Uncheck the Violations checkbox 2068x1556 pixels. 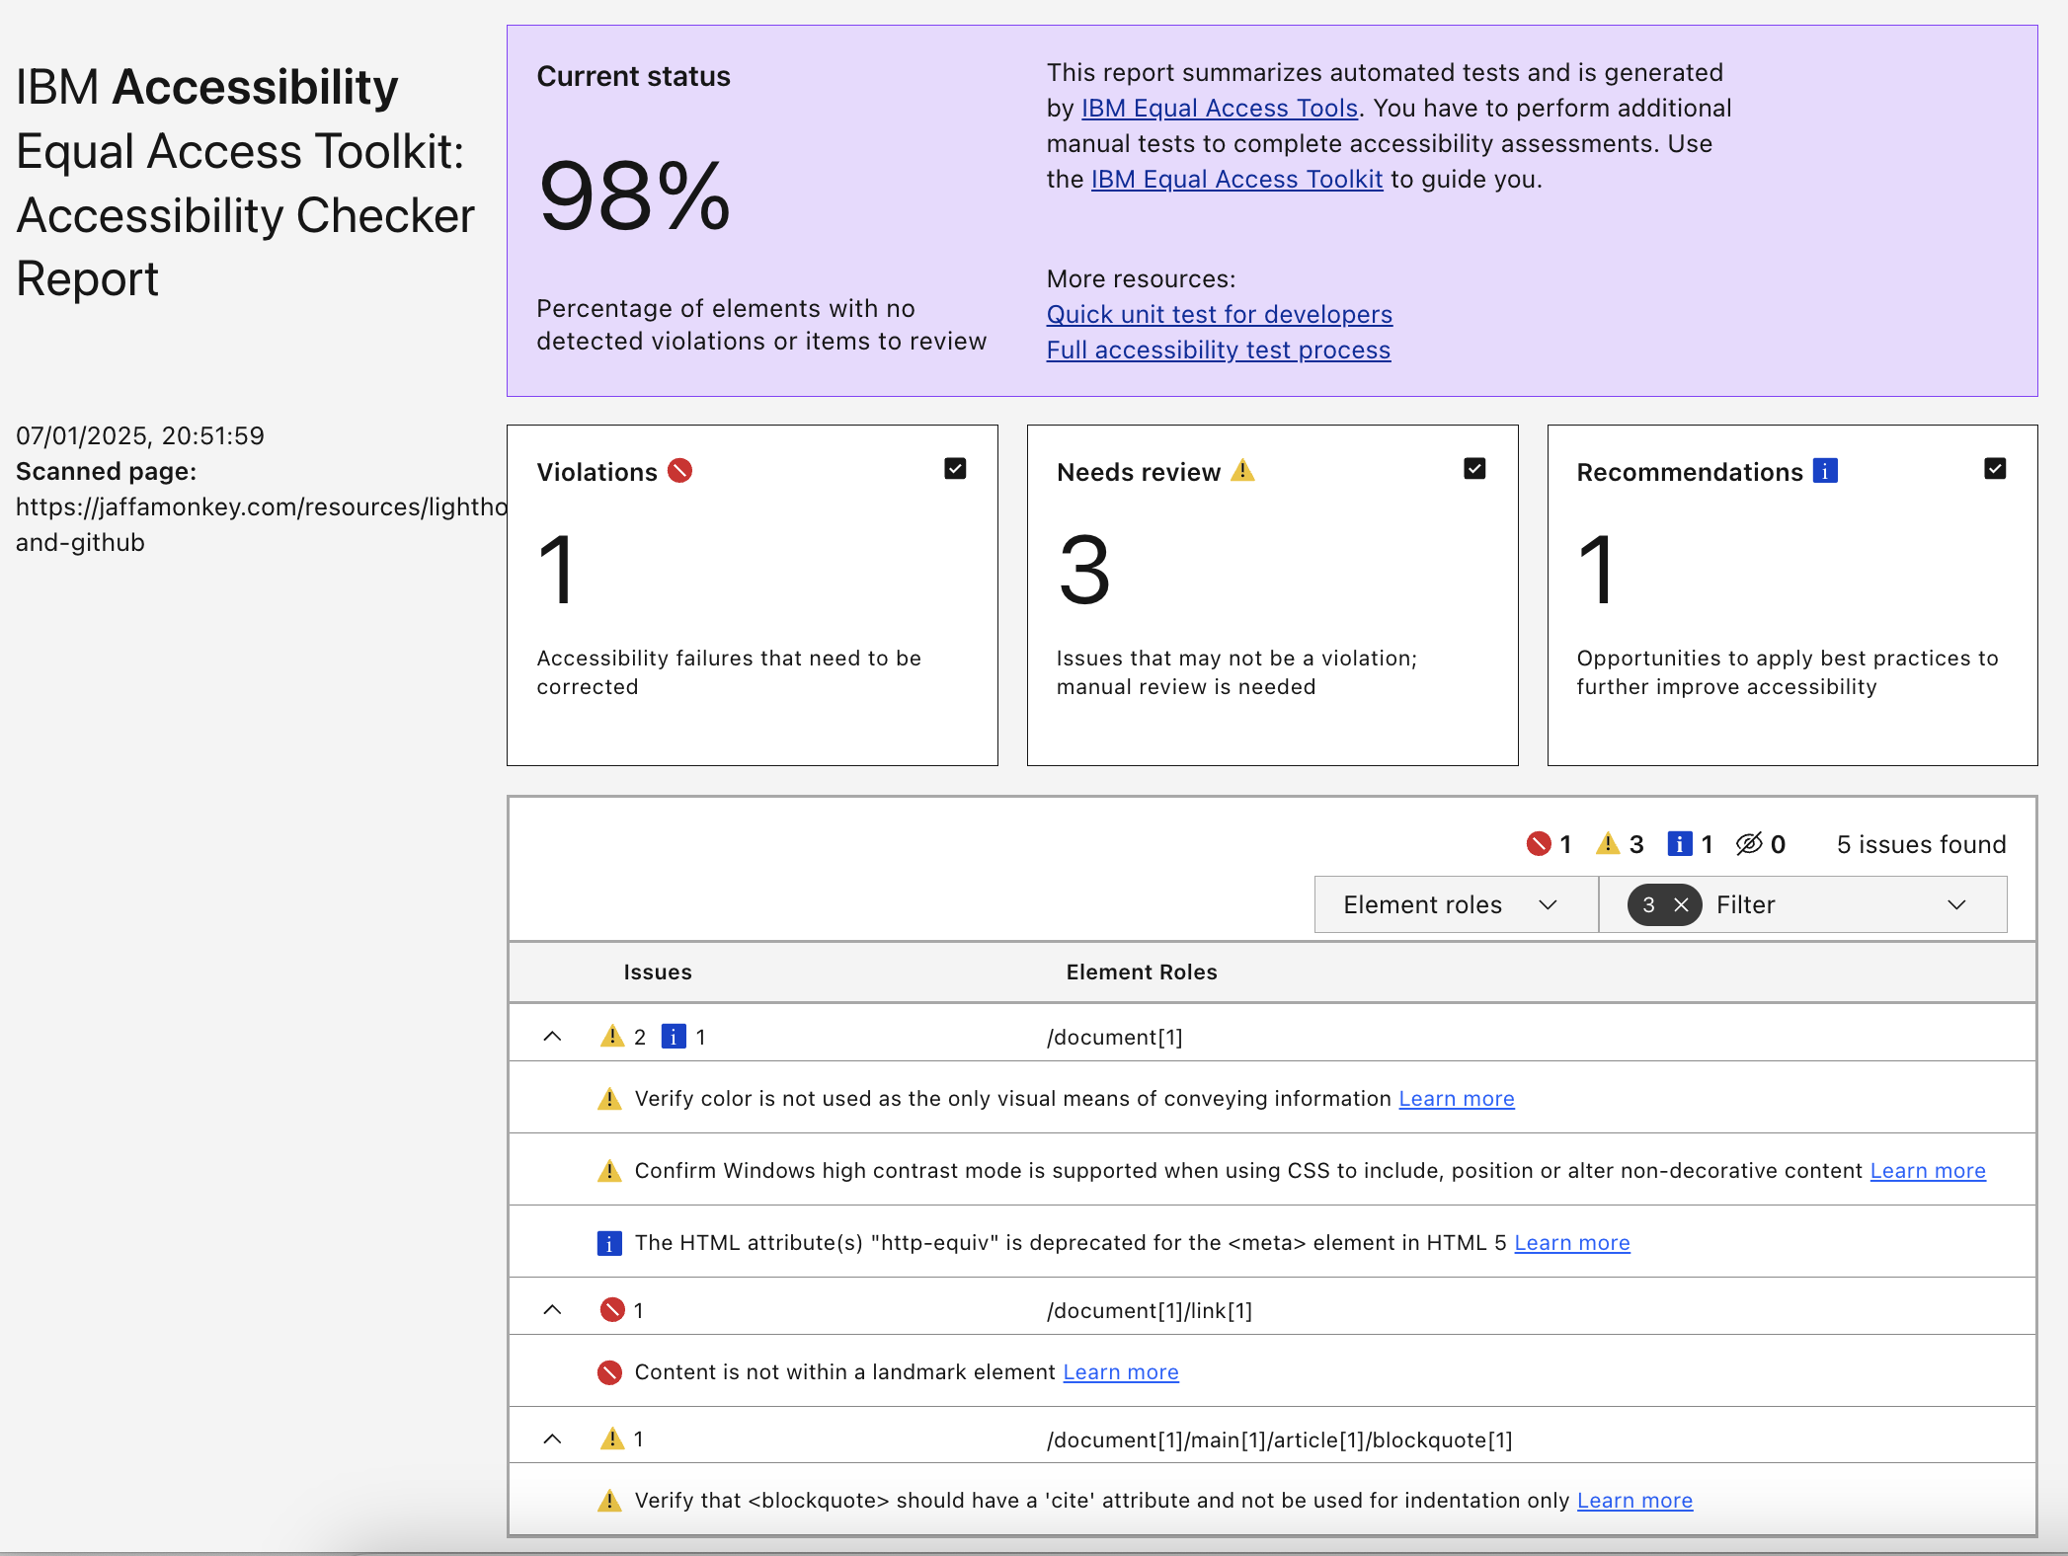(955, 469)
